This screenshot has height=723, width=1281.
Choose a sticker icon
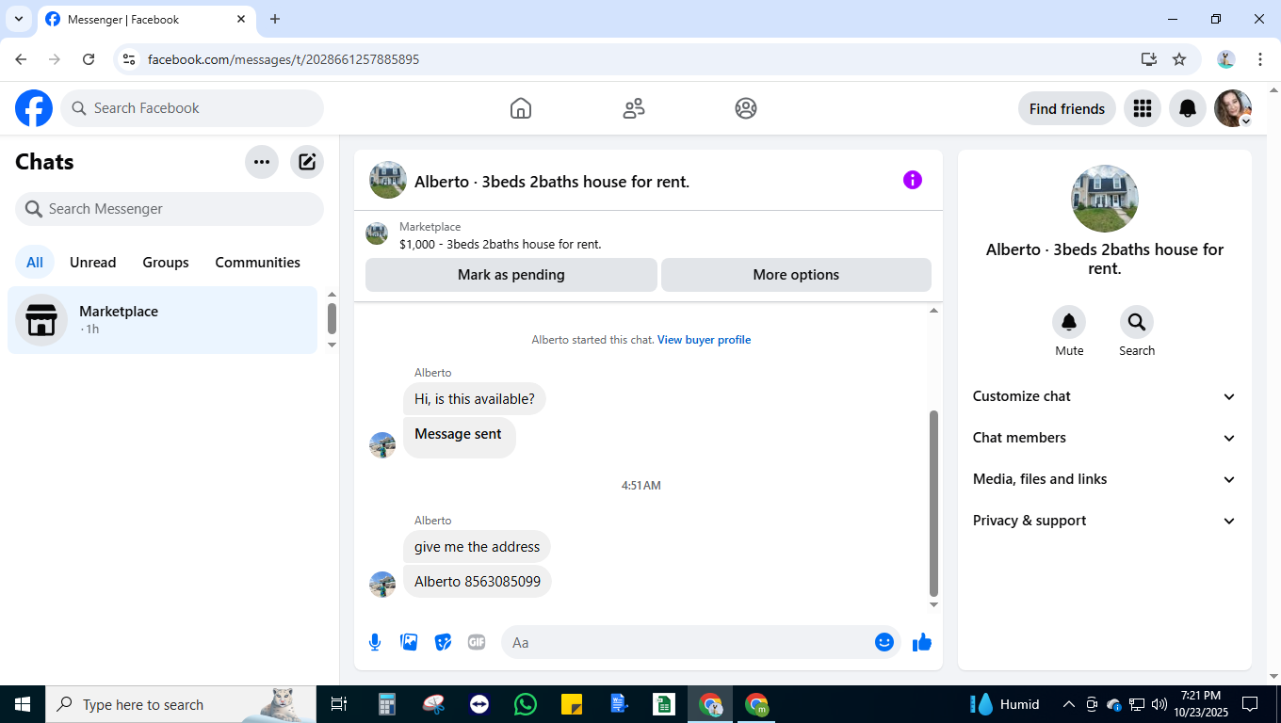coord(443,642)
